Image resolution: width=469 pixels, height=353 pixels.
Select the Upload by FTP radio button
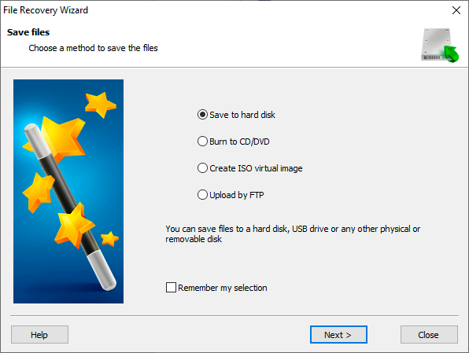(x=202, y=195)
